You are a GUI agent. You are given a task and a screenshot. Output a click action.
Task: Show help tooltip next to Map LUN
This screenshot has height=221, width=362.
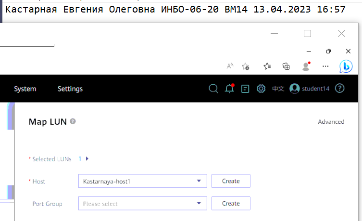click(x=73, y=121)
